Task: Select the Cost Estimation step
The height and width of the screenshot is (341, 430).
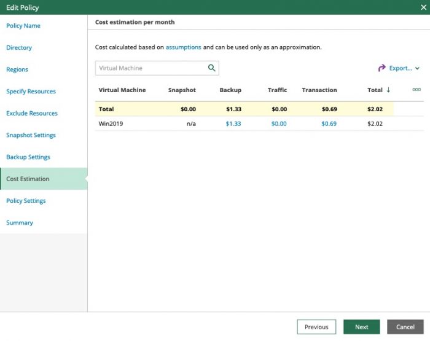Action: 44,179
